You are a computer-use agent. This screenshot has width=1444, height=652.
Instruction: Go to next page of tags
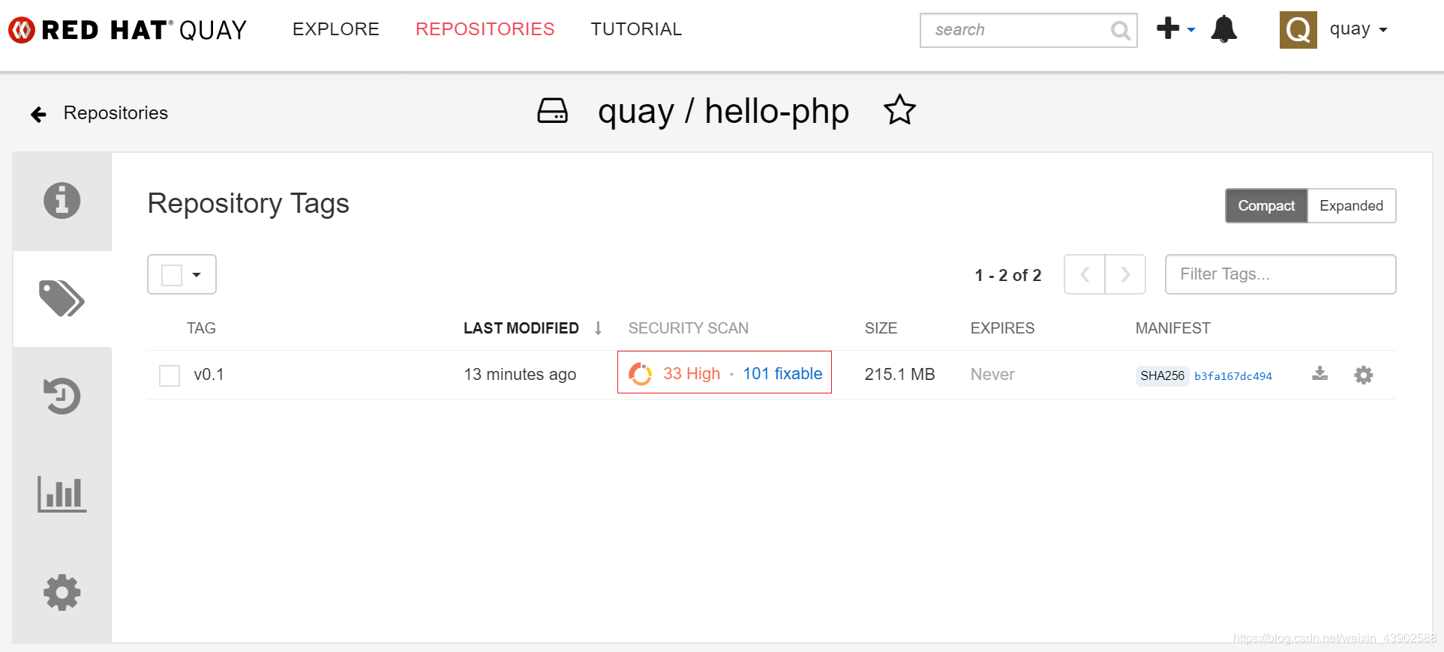click(x=1125, y=274)
